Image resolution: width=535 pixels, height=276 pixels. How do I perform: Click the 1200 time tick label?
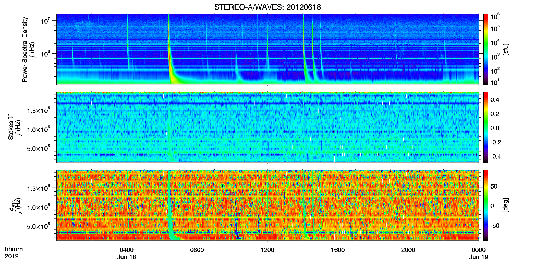click(x=267, y=250)
